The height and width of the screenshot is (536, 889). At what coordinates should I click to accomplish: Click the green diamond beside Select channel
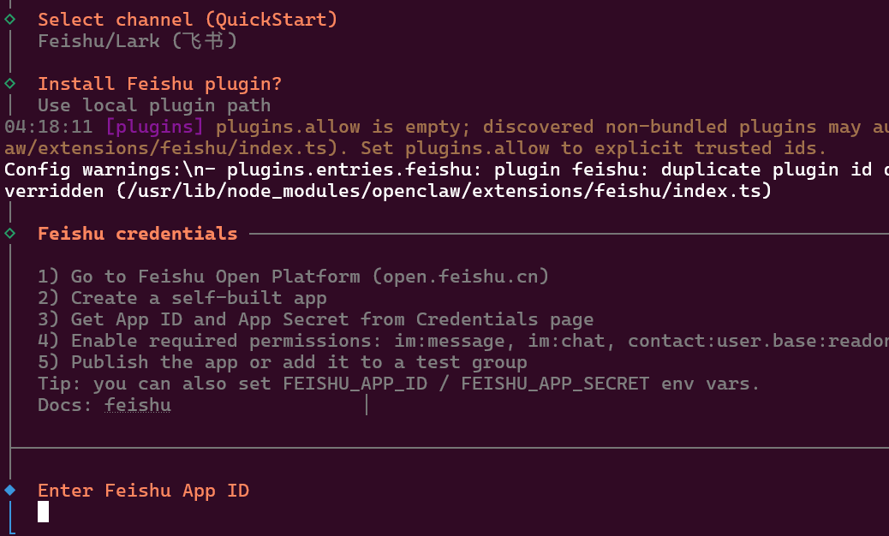click(9, 19)
